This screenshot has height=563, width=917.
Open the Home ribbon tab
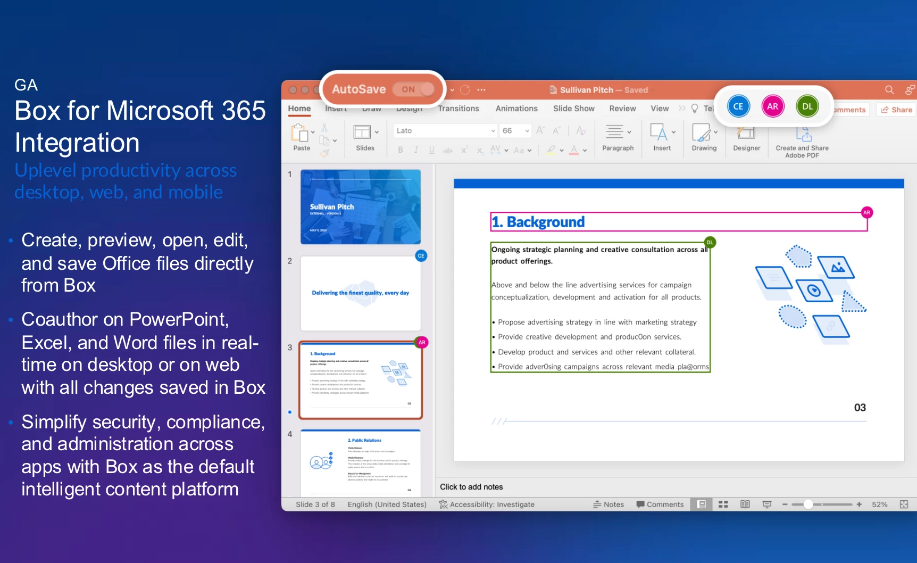point(299,109)
